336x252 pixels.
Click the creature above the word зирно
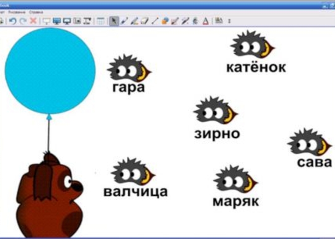[x=215, y=110]
